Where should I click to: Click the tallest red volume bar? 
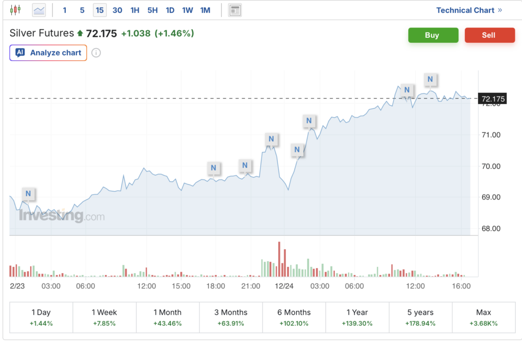(x=279, y=259)
